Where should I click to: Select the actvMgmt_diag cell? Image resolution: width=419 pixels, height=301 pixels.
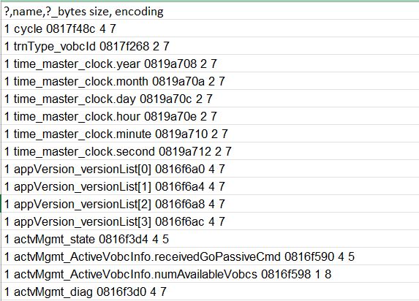(210, 292)
